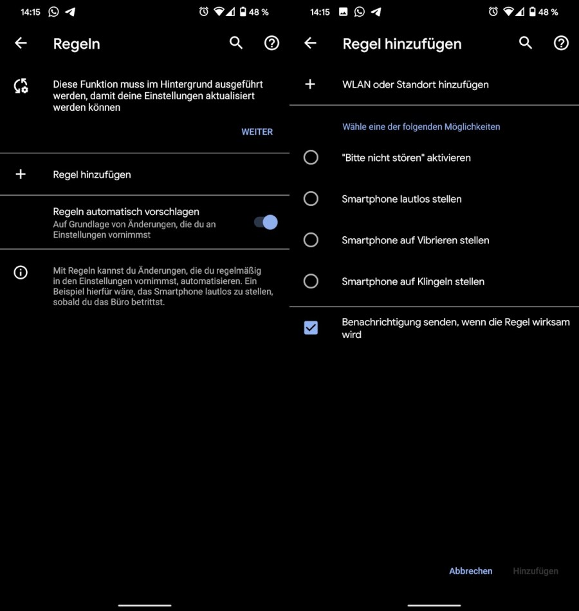This screenshot has width=579, height=611.
Task: Select Smartphone auf Klingeln stellen option
Action: [311, 281]
